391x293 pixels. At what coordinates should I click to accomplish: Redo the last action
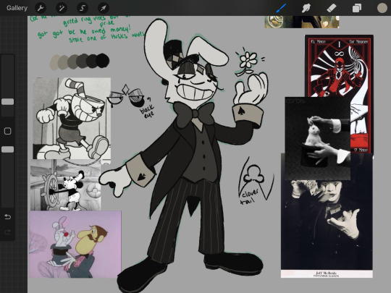point(8,232)
